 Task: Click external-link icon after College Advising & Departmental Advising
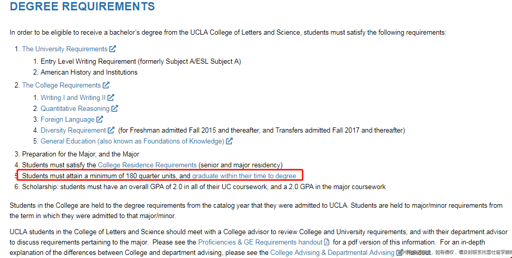click(400, 253)
